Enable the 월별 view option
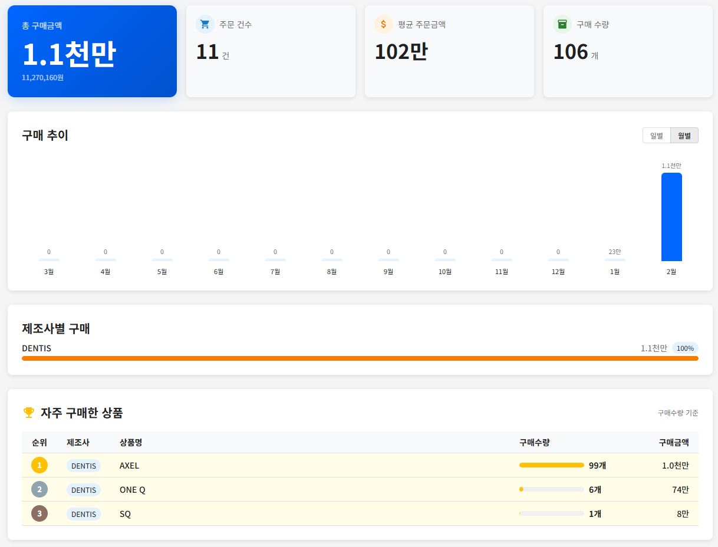The width and height of the screenshot is (718, 547). point(683,135)
